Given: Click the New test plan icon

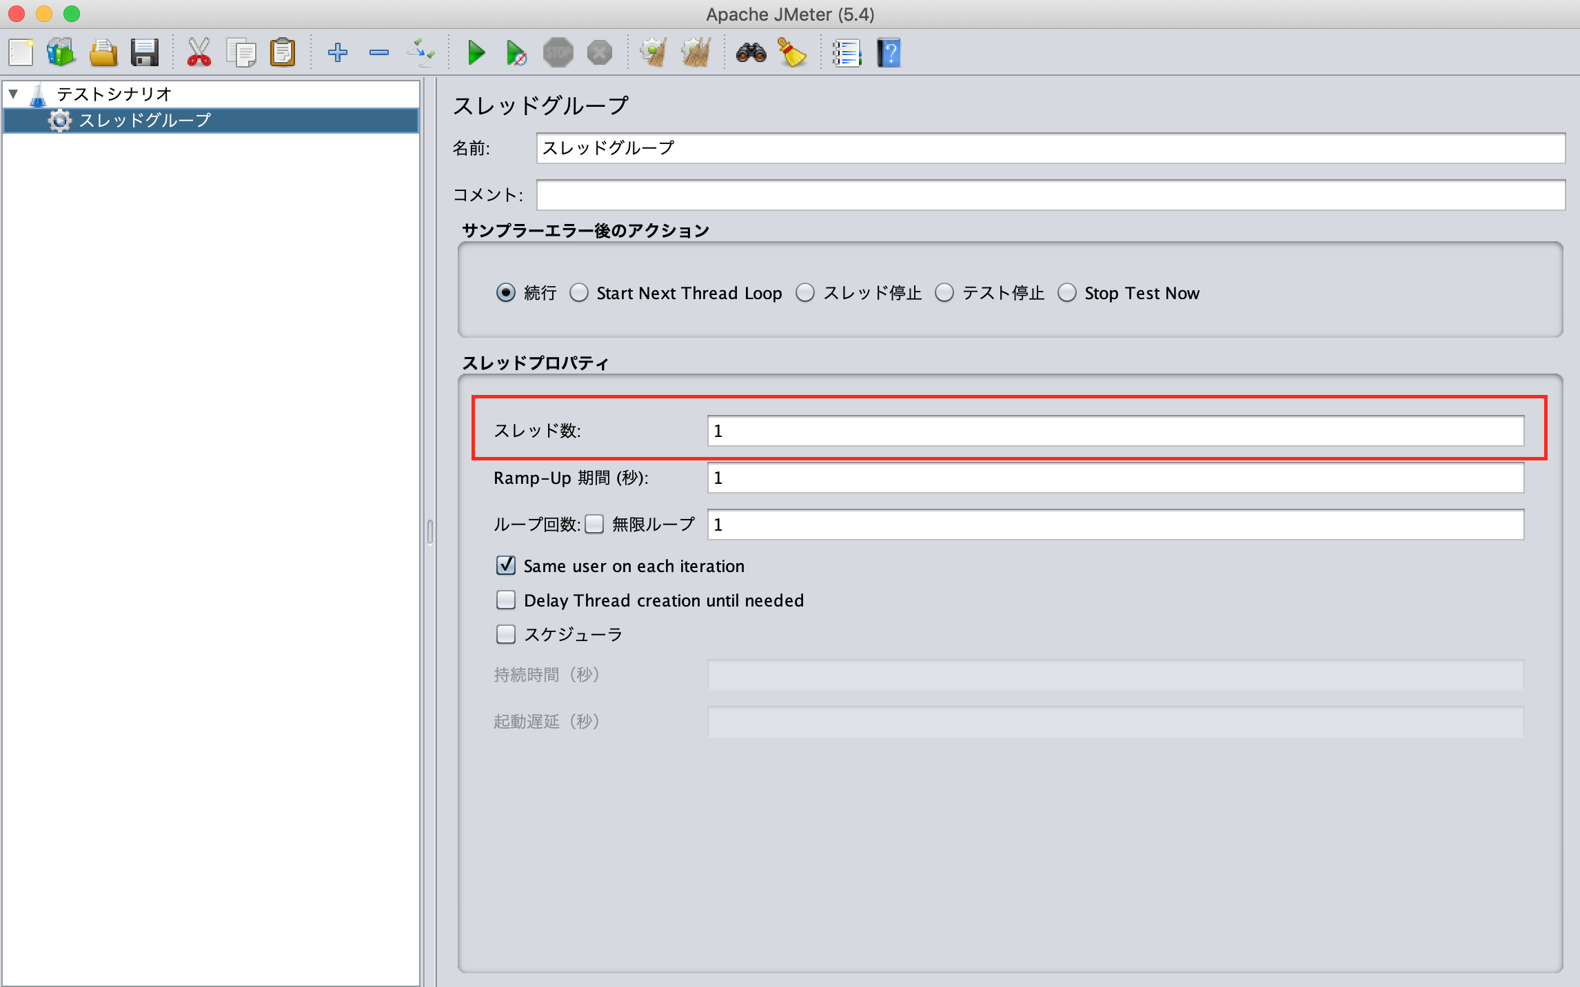Looking at the screenshot, I should tap(21, 52).
